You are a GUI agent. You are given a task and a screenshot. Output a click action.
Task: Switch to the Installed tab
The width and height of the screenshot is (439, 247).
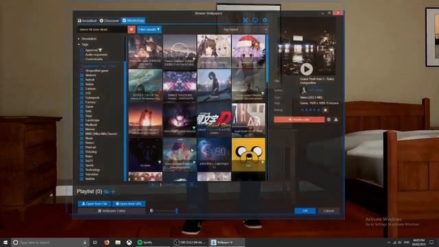pos(87,21)
